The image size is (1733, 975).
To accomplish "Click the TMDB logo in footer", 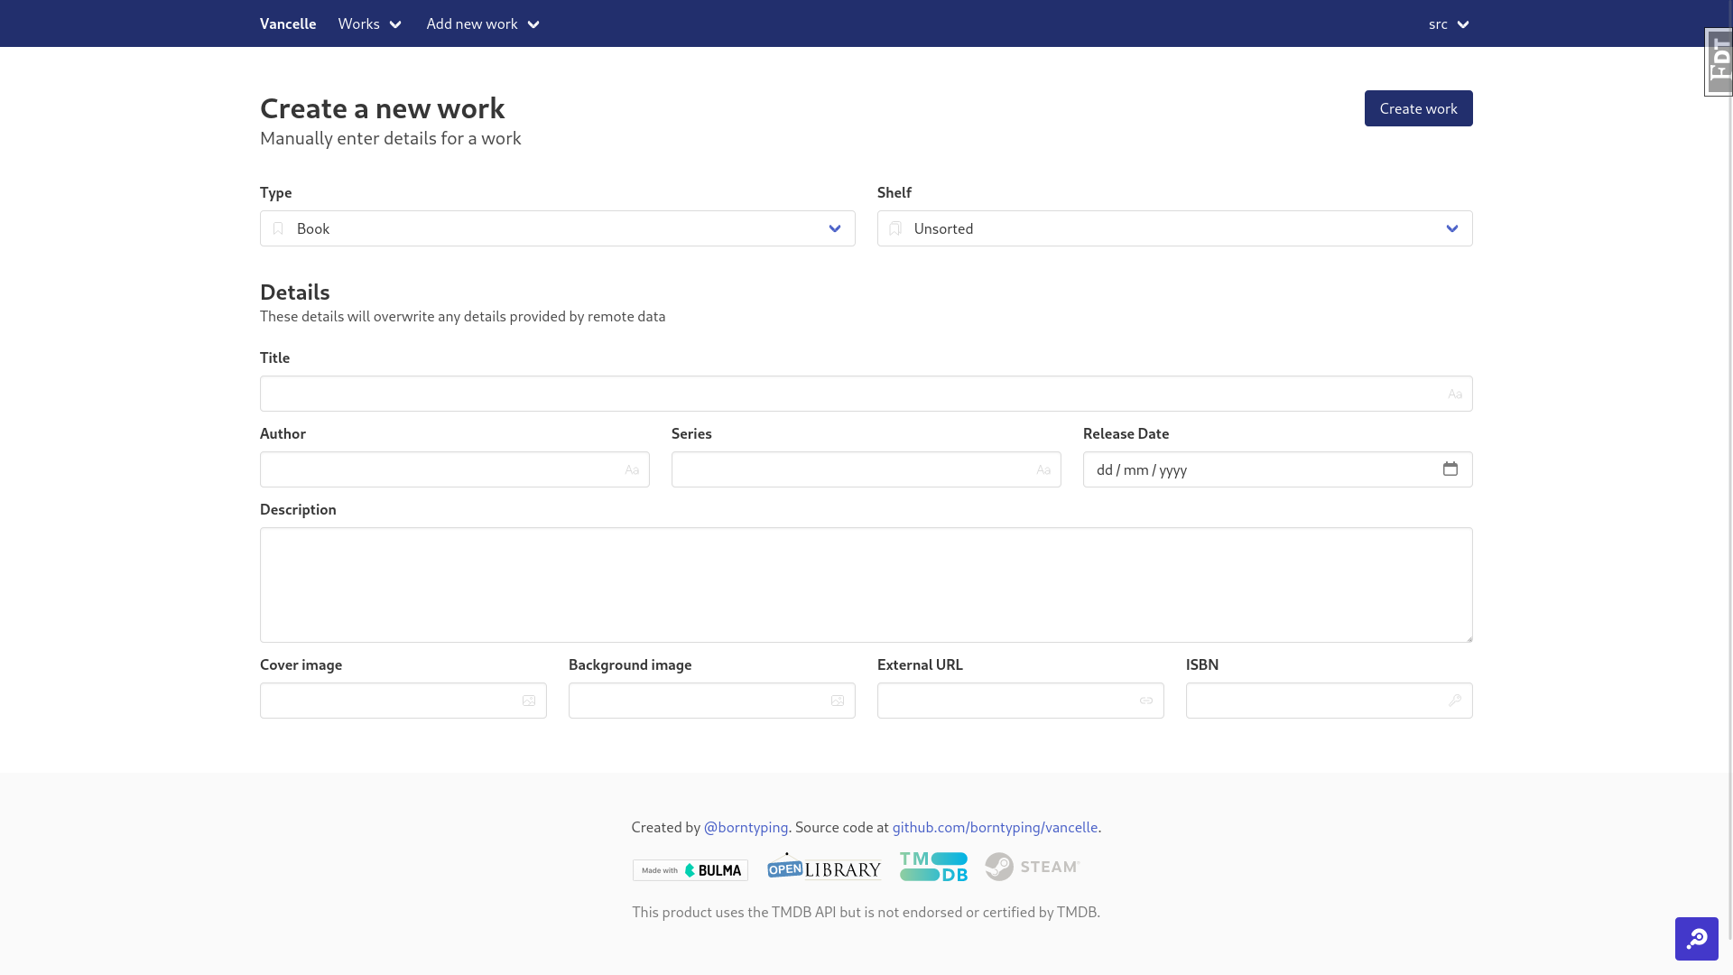I will tap(933, 867).
